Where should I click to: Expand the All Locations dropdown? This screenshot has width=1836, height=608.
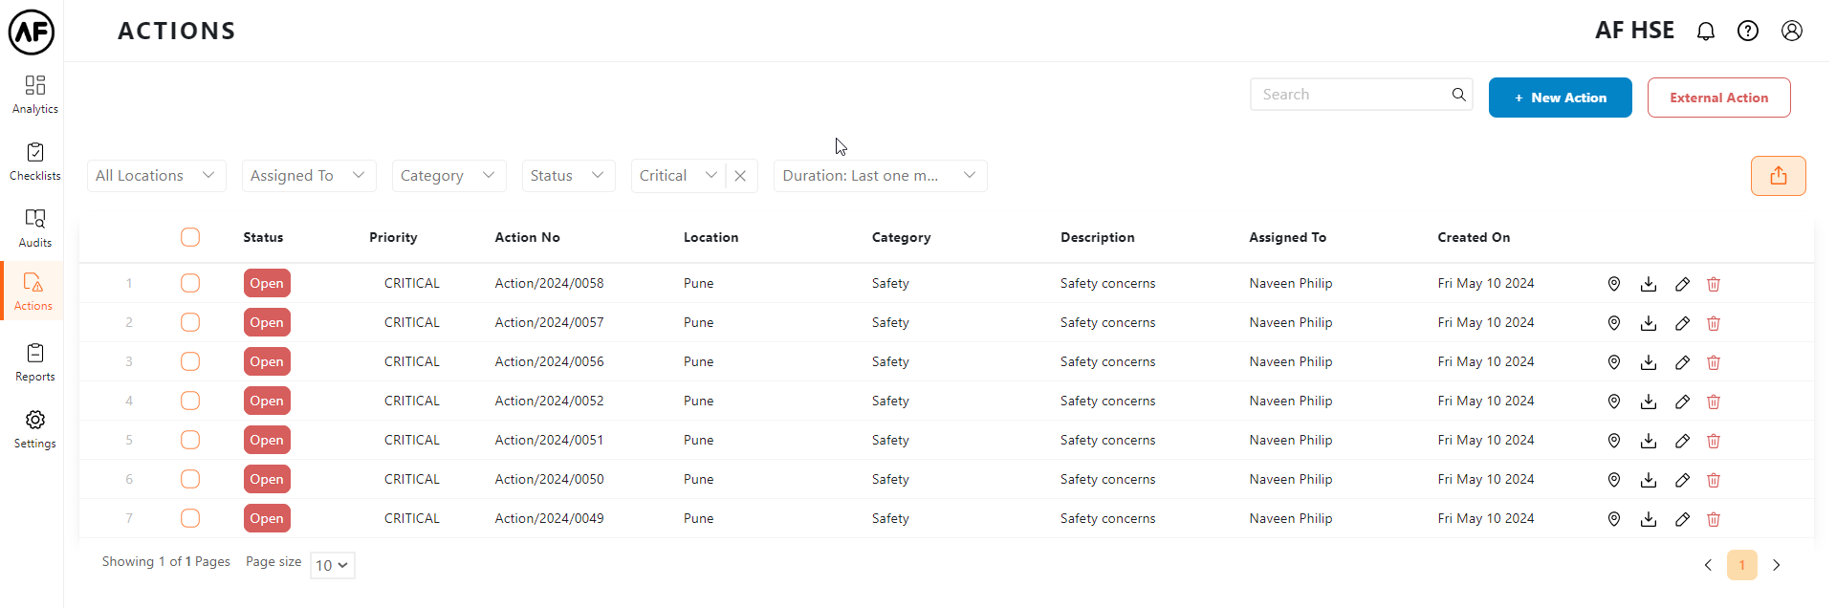coord(156,176)
